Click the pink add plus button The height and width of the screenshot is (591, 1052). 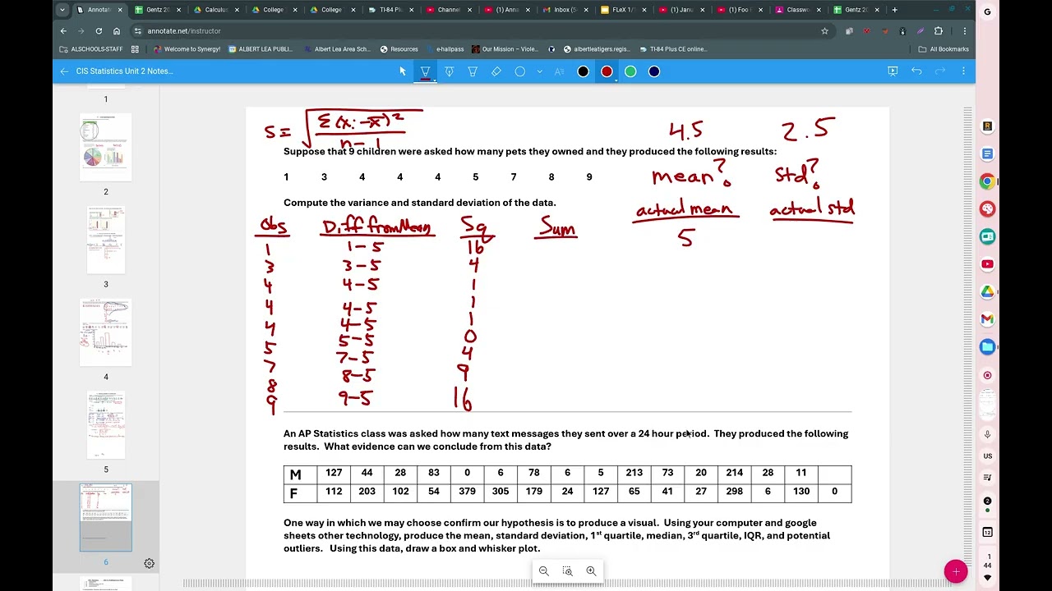(955, 571)
